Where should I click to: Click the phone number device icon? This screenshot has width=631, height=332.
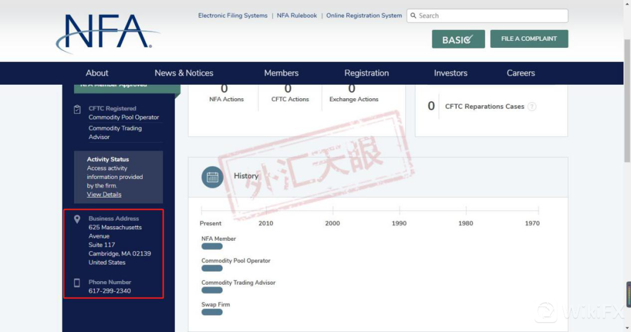tap(77, 283)
